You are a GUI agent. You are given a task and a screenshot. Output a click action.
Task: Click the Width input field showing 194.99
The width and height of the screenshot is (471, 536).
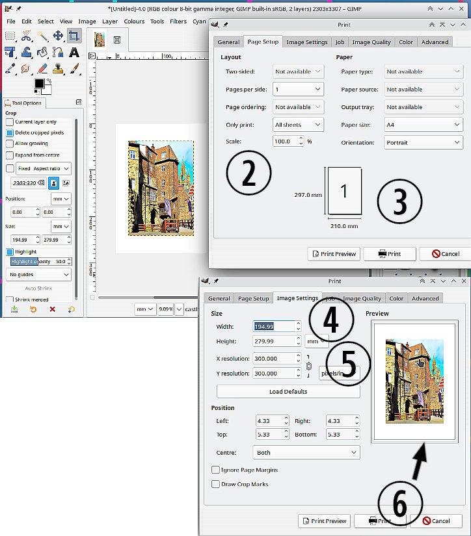274,327
